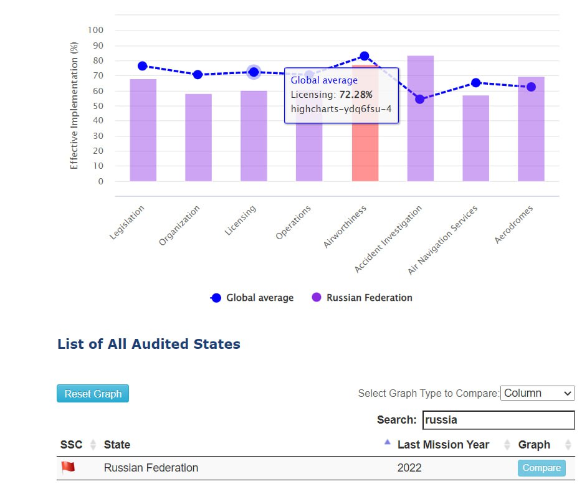Open the graph type Column dropdown
This screenshot has width=587, height=489.
537,393
